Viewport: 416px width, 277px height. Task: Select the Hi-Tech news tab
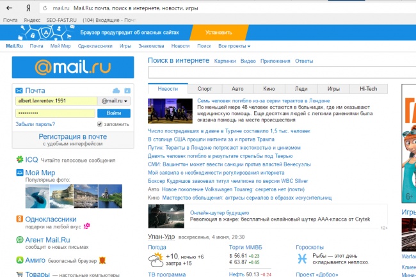pyautogui.click(x=368, y=89)
